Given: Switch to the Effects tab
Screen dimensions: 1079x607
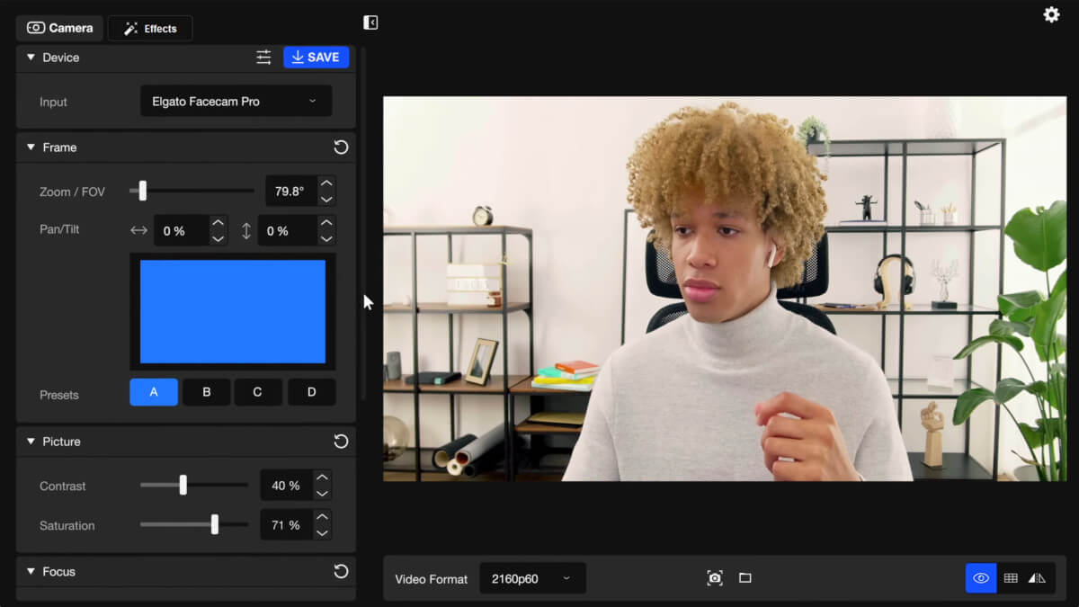Looking at the screenshot, I should [149, 28].
